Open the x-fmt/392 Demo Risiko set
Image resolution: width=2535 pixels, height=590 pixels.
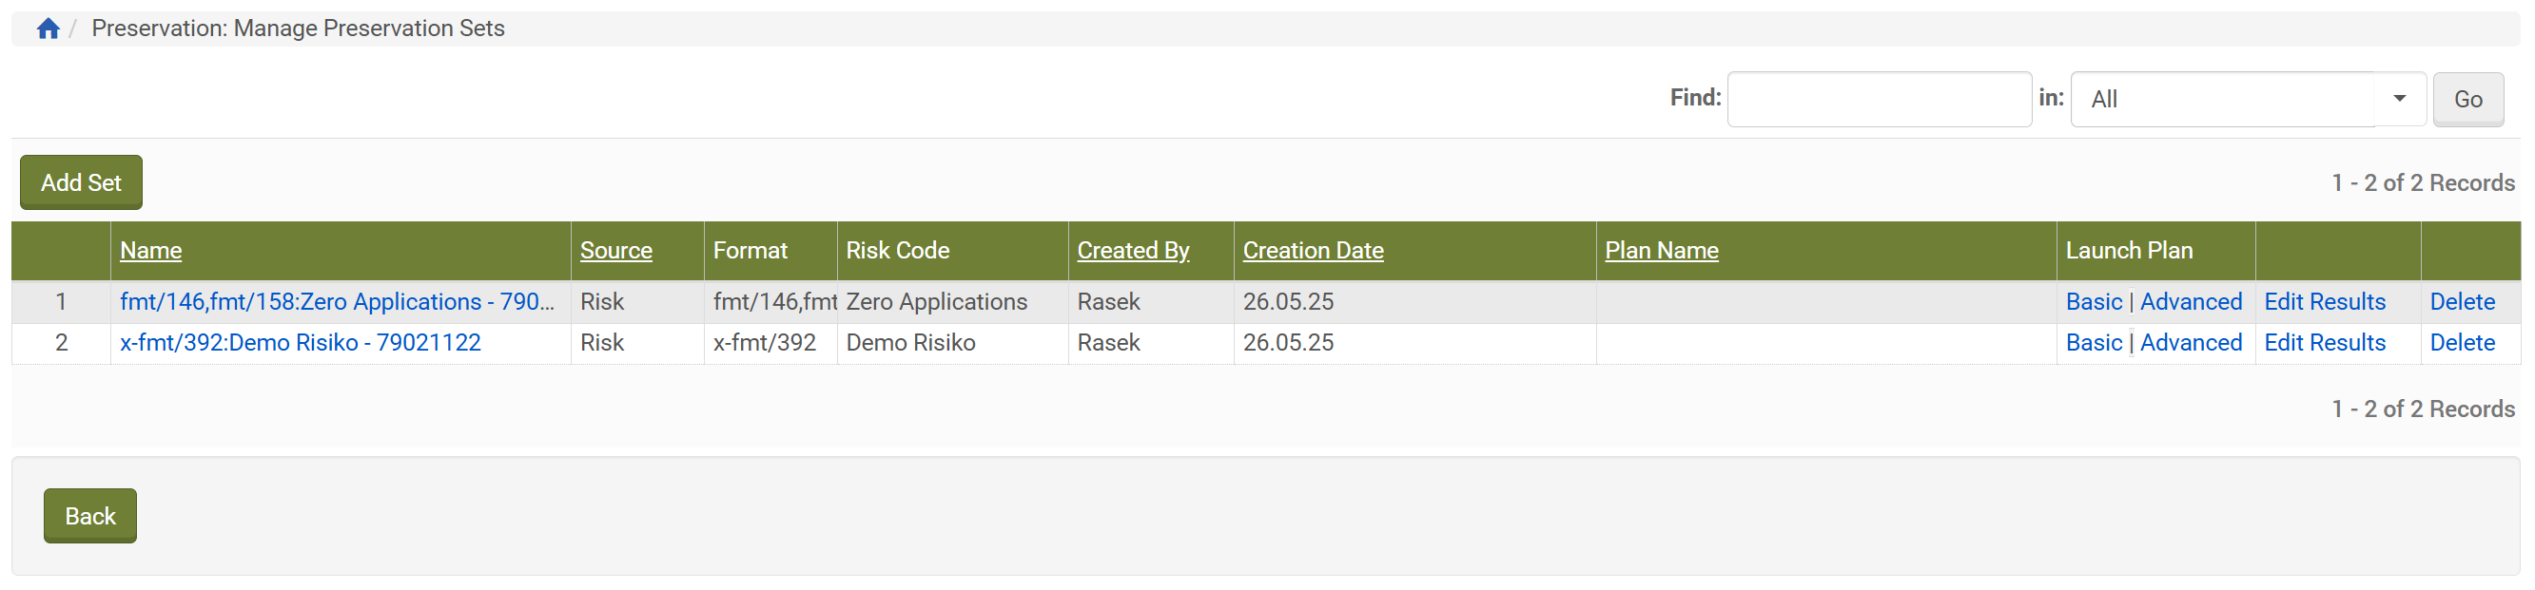[x=301, y=343]
